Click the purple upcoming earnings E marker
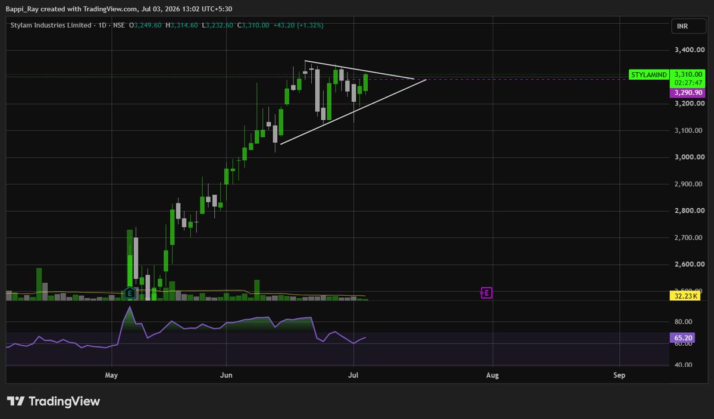The image size is (714, 419). click(487, 293)
